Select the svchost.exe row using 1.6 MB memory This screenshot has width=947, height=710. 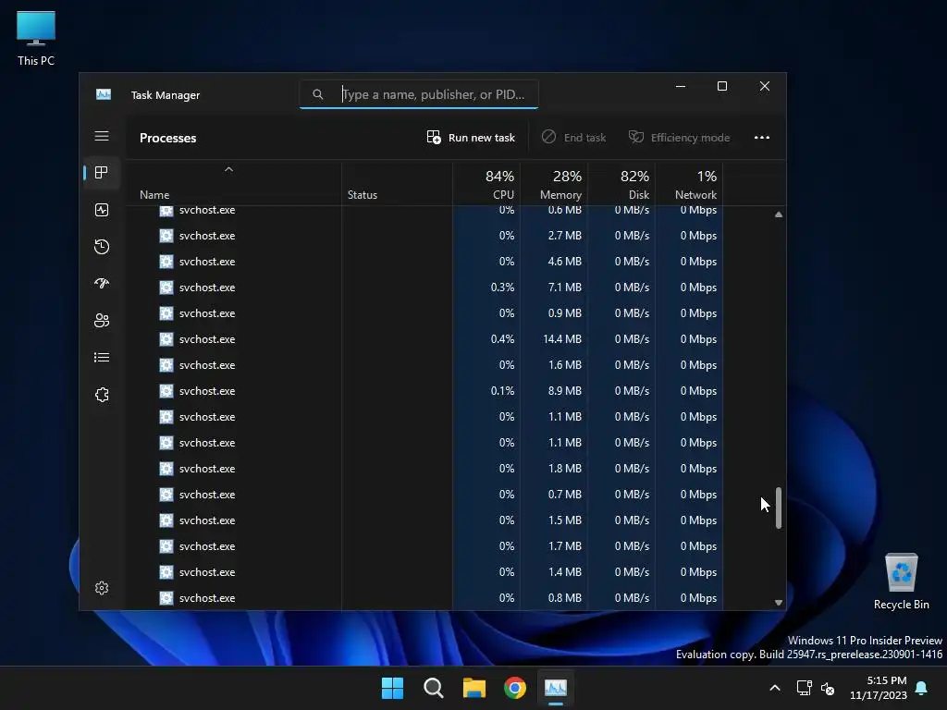point(424,365)
